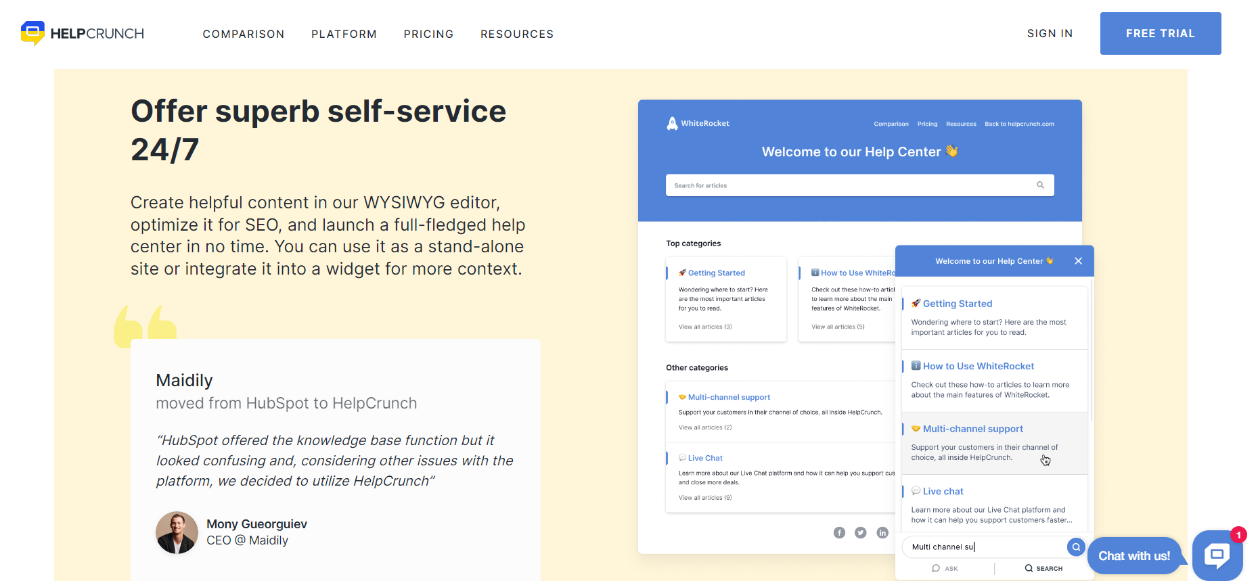Click the 'Other categories' heading
This screenshot has width=1258, height=581.
point(697,368)
